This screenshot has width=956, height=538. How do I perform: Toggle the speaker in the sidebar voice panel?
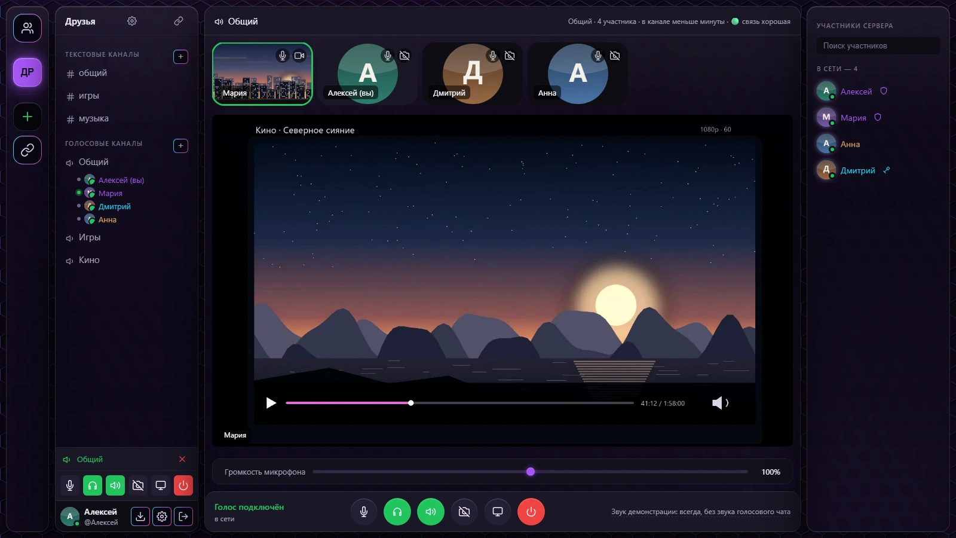115,485
